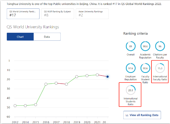Open the QS WUR Ranking By Subject #8 card
This screenshot has width=170, height=124.
pyautogui.click(x=57, y=14)
